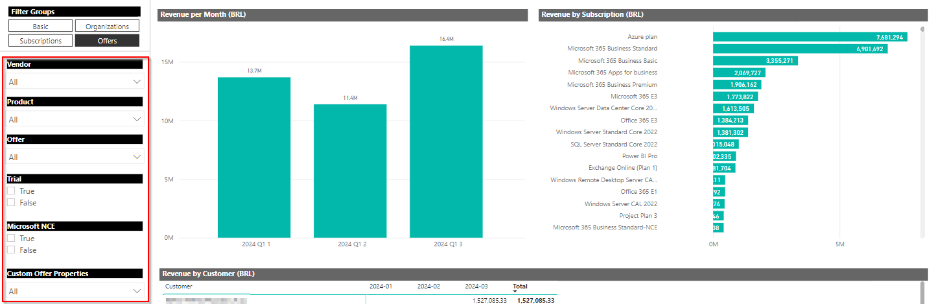Select the Offers filter group button
Image resolution: width=936 pixels, height=304 pixels.
107,40
